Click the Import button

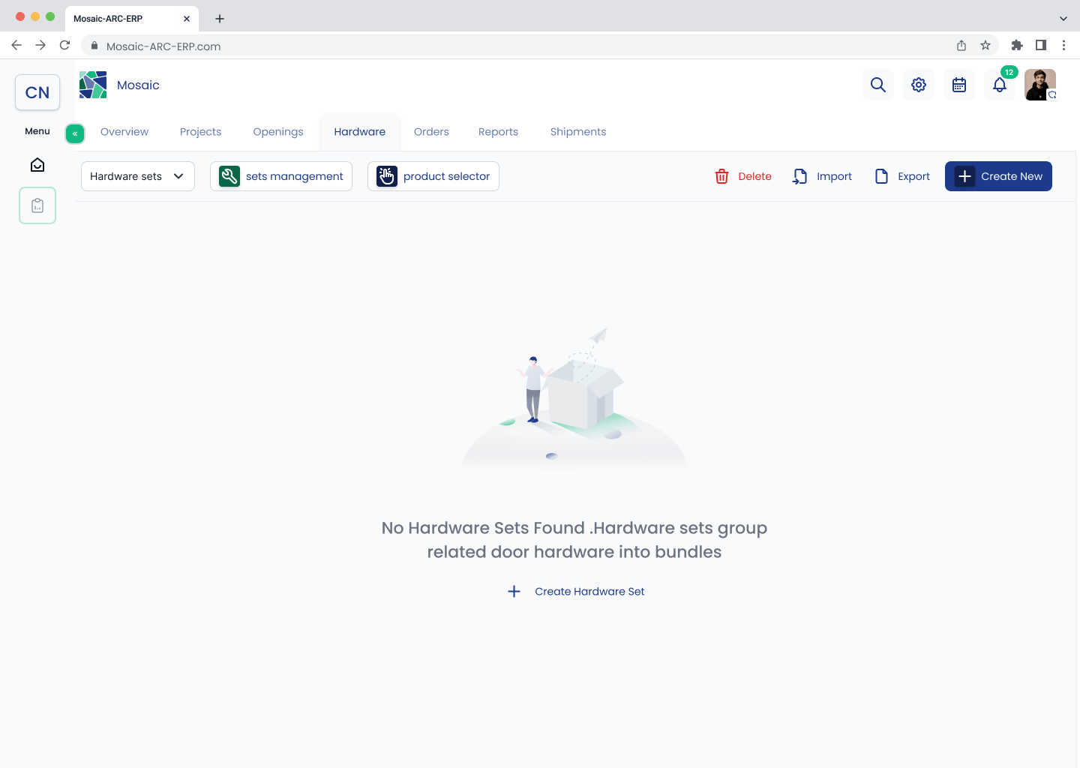[x=823, y=176]
